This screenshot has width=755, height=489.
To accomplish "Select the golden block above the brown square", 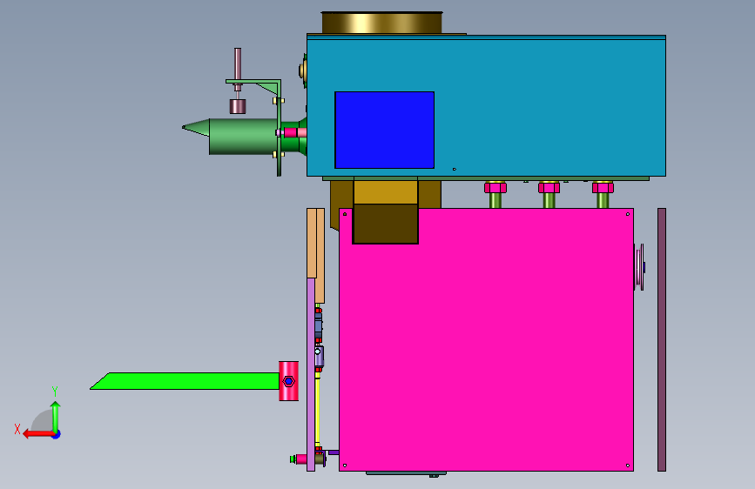I will click(x=386, y=192).
